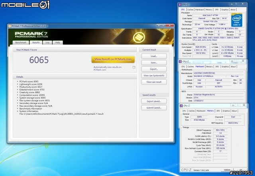Open View raw result
This screenshot has width=255, height=176.
[154, 82]
